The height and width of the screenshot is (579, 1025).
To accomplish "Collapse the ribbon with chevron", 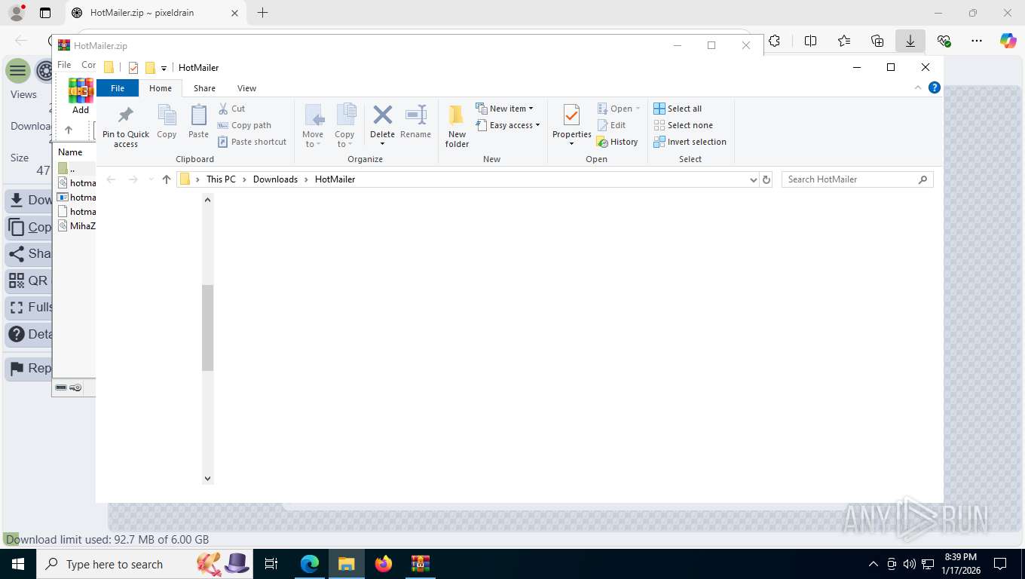I will click(918, 87).
